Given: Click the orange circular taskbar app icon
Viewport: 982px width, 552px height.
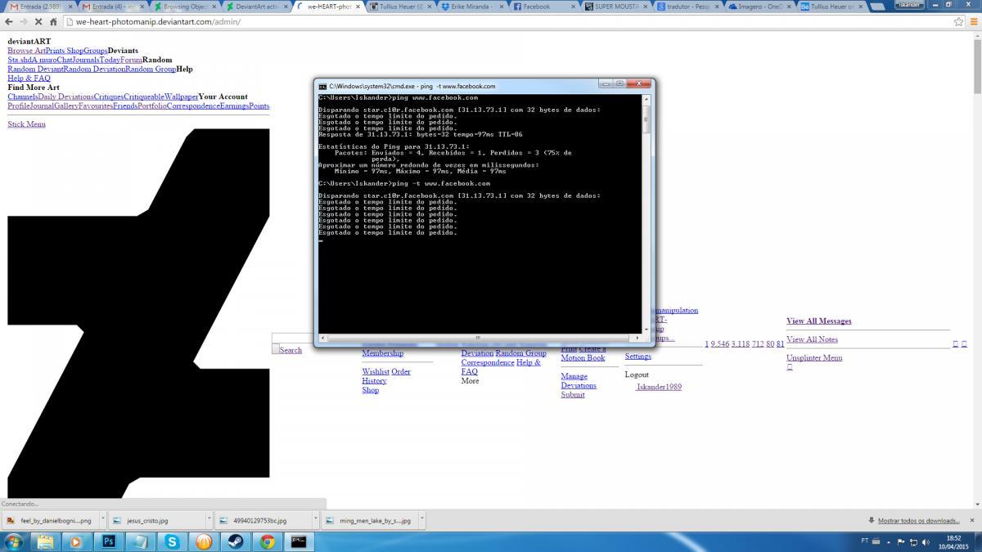Looking at the screenshot, I should click(x=204, y=541).
